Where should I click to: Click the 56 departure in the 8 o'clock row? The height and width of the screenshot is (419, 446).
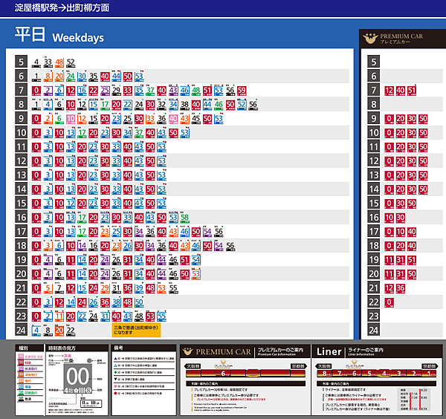(x=253, y=105)
